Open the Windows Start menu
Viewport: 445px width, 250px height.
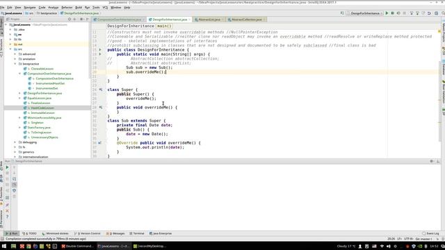(x=4, y=246)
